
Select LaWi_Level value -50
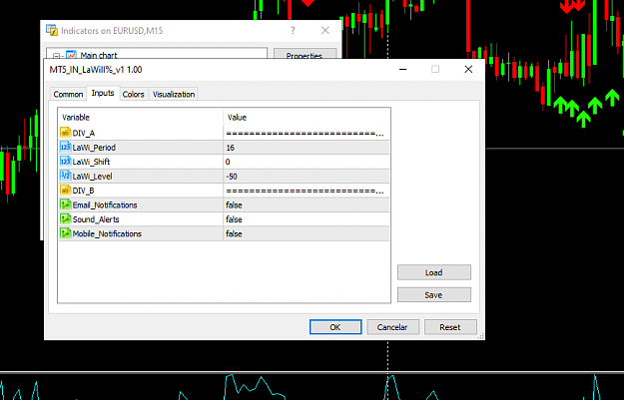[232, 177]
